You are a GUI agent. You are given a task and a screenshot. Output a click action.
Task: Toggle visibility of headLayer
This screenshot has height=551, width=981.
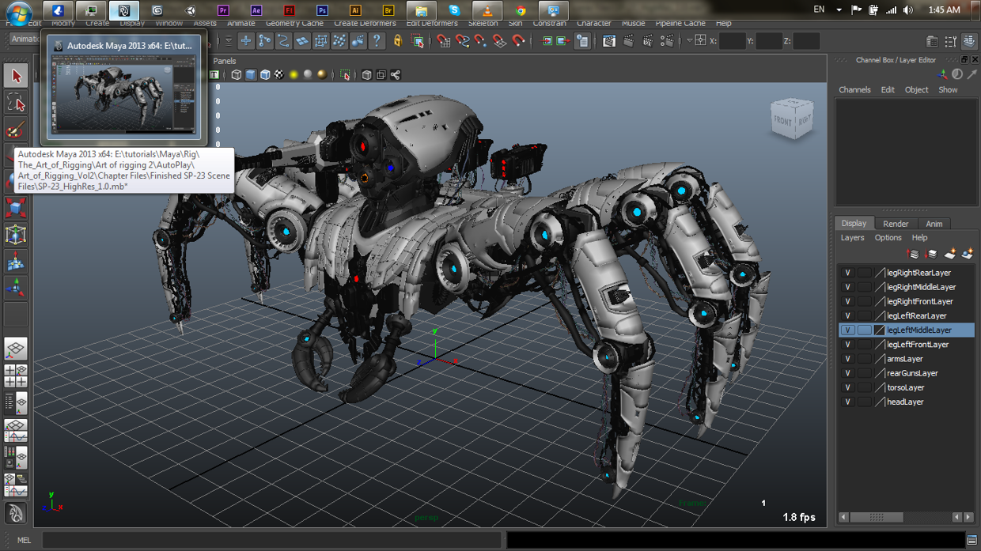(x=847, y=402)
